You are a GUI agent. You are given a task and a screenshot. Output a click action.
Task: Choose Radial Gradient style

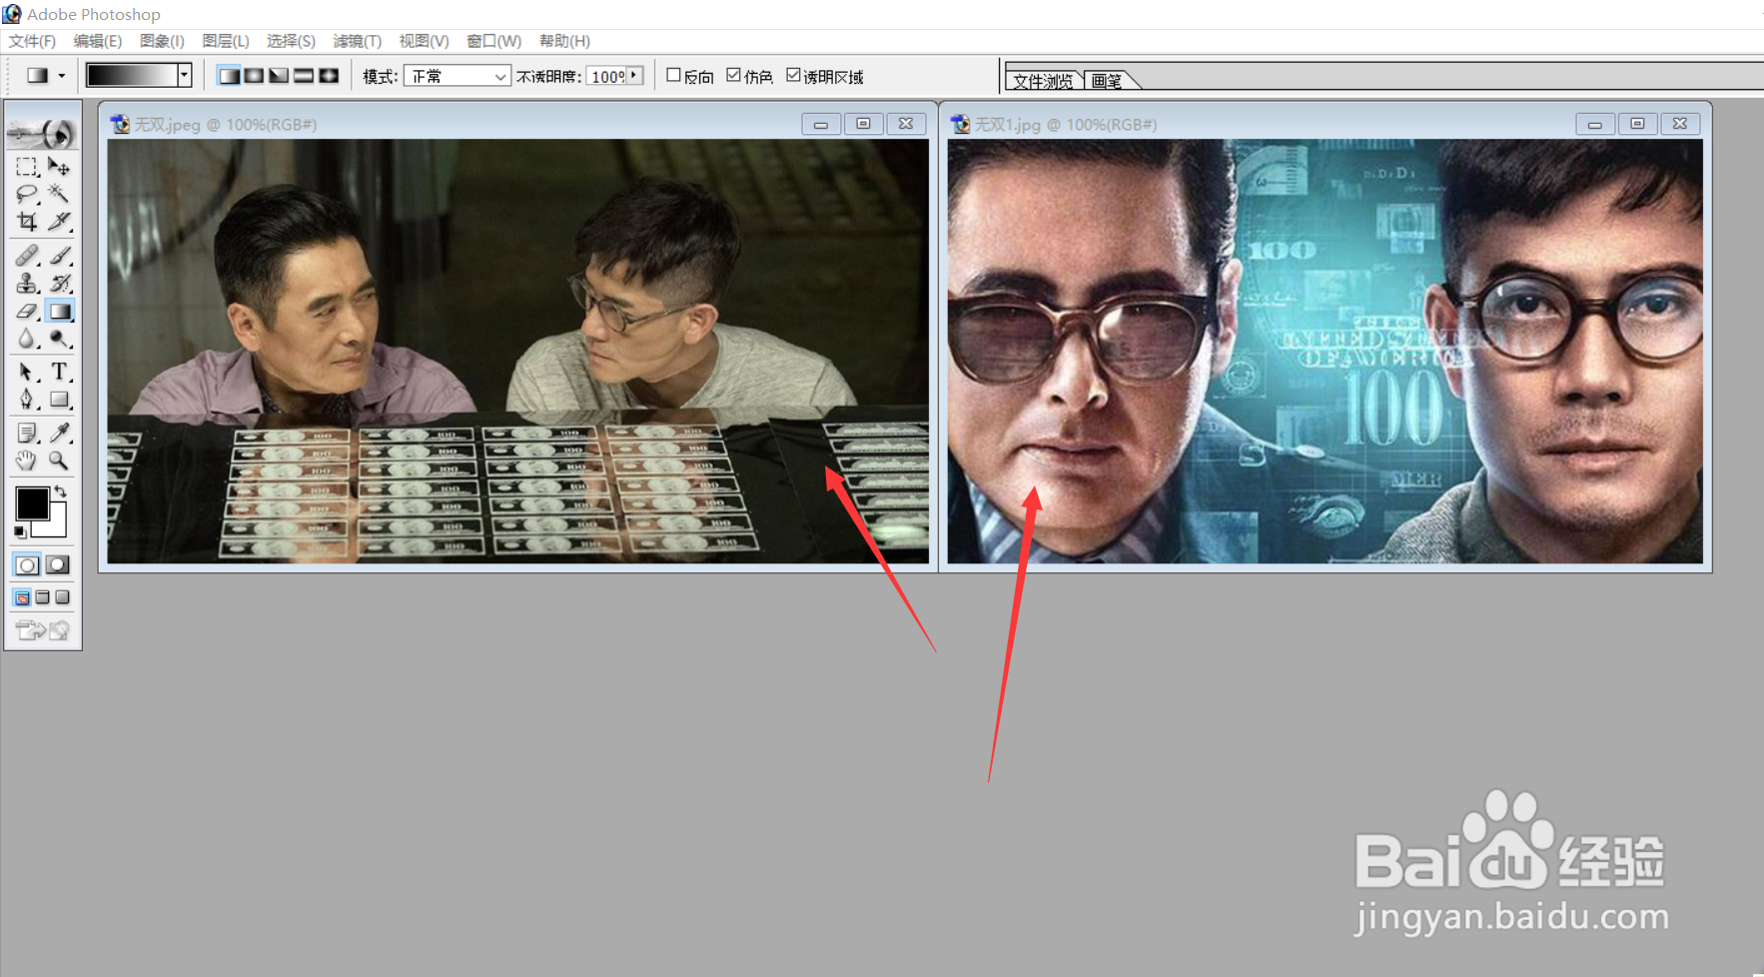254,76
